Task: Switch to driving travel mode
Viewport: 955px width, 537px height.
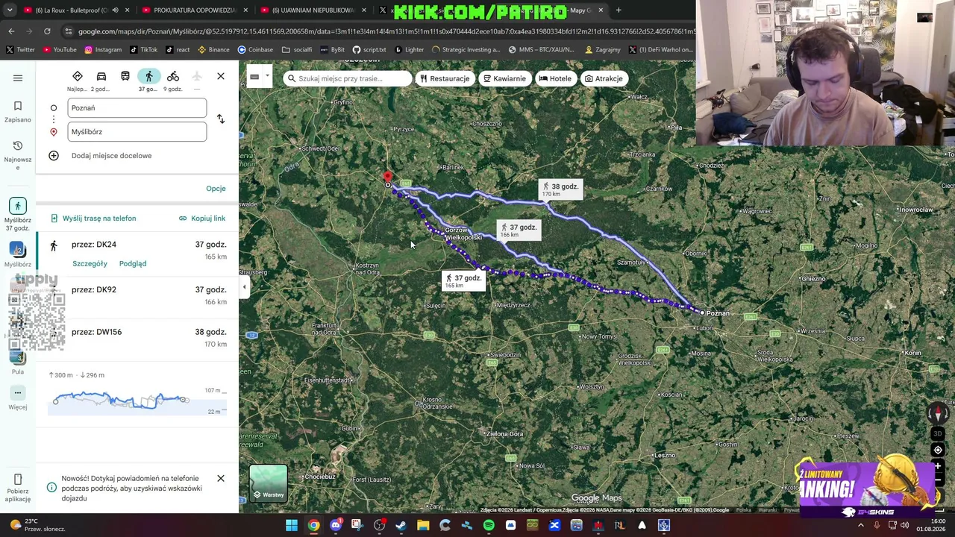Action: coord(101,76)
